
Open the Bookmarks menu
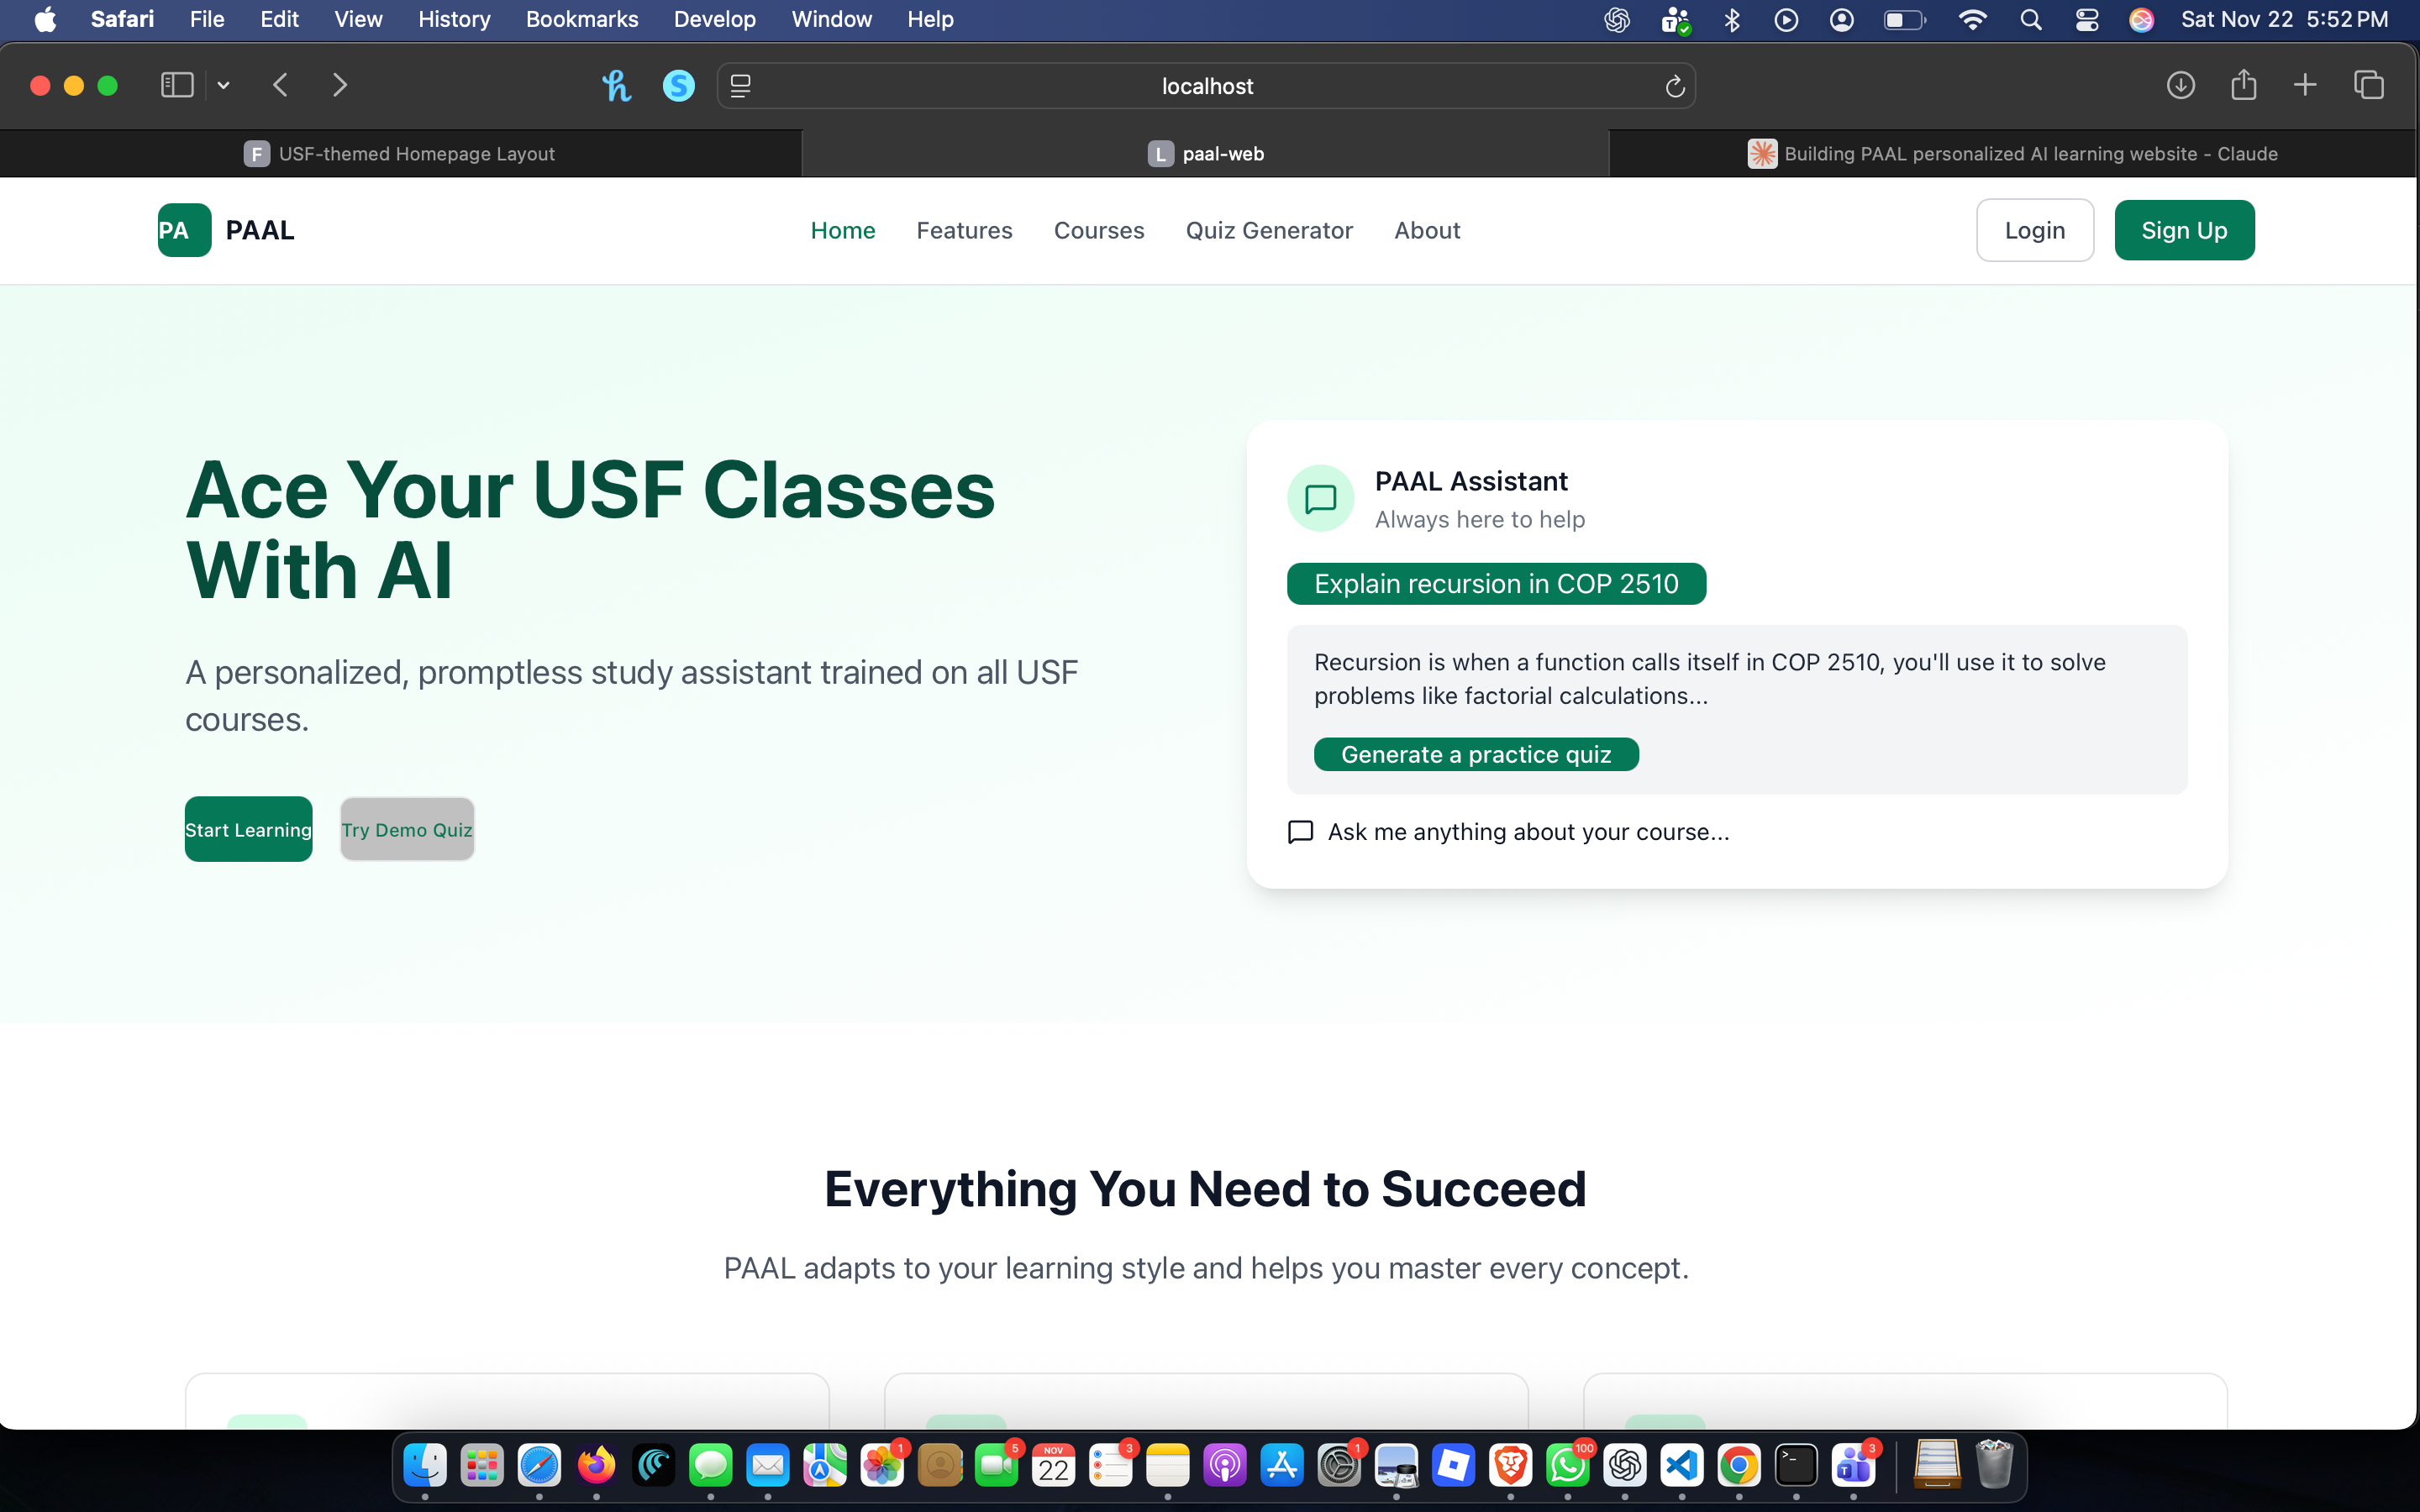coord(581,19)
